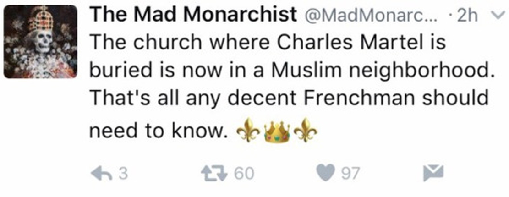
Task: Click the text "need to know."
Action: click(157, 132)
